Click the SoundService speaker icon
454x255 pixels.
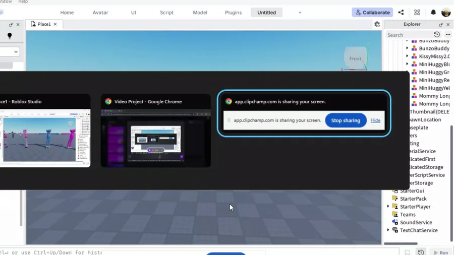[395, 222]
